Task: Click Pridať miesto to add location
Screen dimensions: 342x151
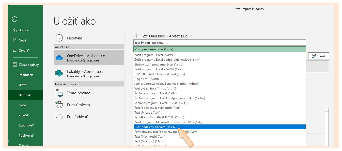Action: click(78, 105)
